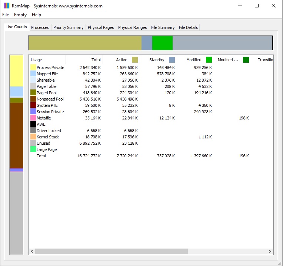The image size is (283, 266).
Task: Click the RamMap app icon in title bar
Action: [6, 6]
